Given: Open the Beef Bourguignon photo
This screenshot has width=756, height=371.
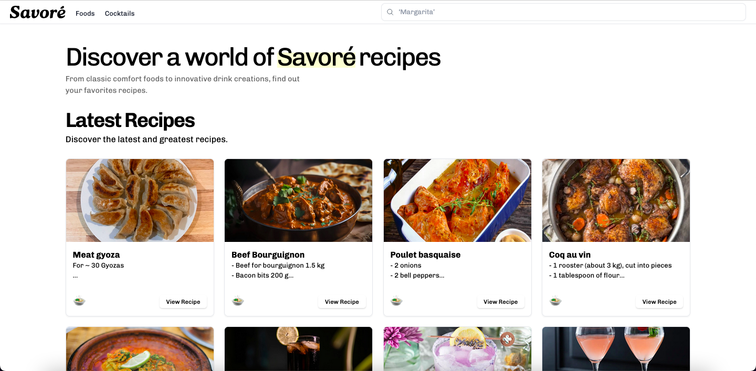Looking at the screenshot, I should tap(298, 200).
